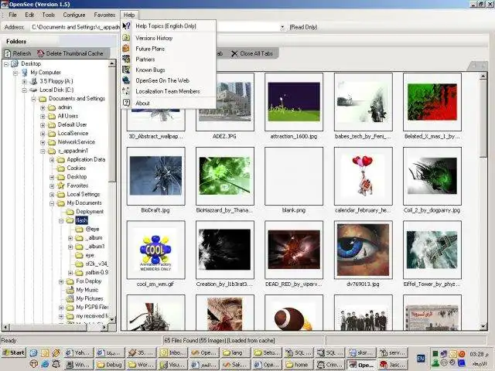Select the My Pictures folder in tree

click(x=89, y=298)
